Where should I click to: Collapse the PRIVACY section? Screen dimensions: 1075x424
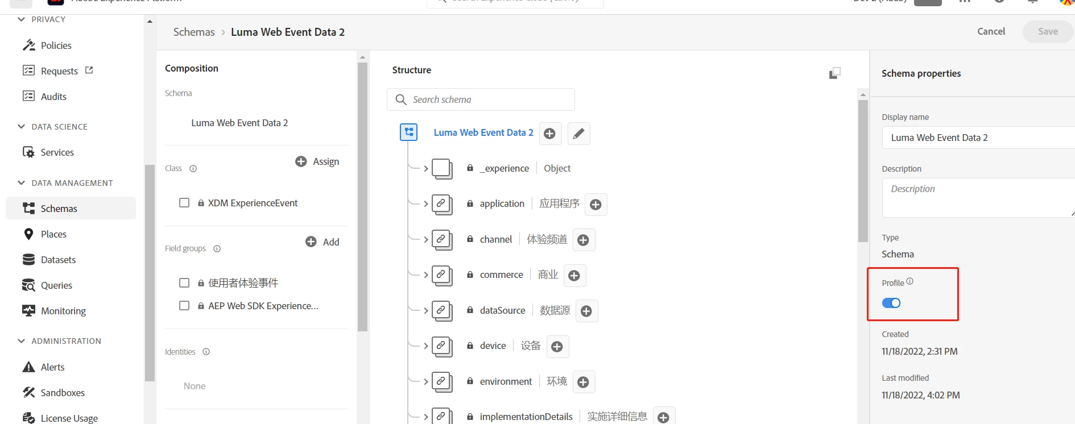point(21,19)
